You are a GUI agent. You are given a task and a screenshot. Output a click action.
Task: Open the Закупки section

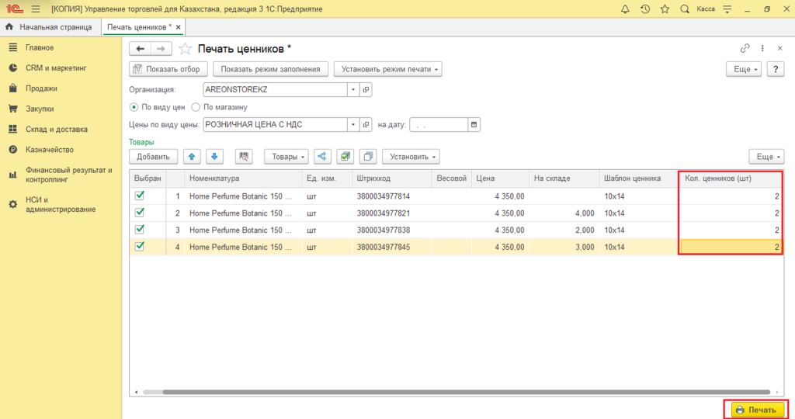[x=40, y=109]
